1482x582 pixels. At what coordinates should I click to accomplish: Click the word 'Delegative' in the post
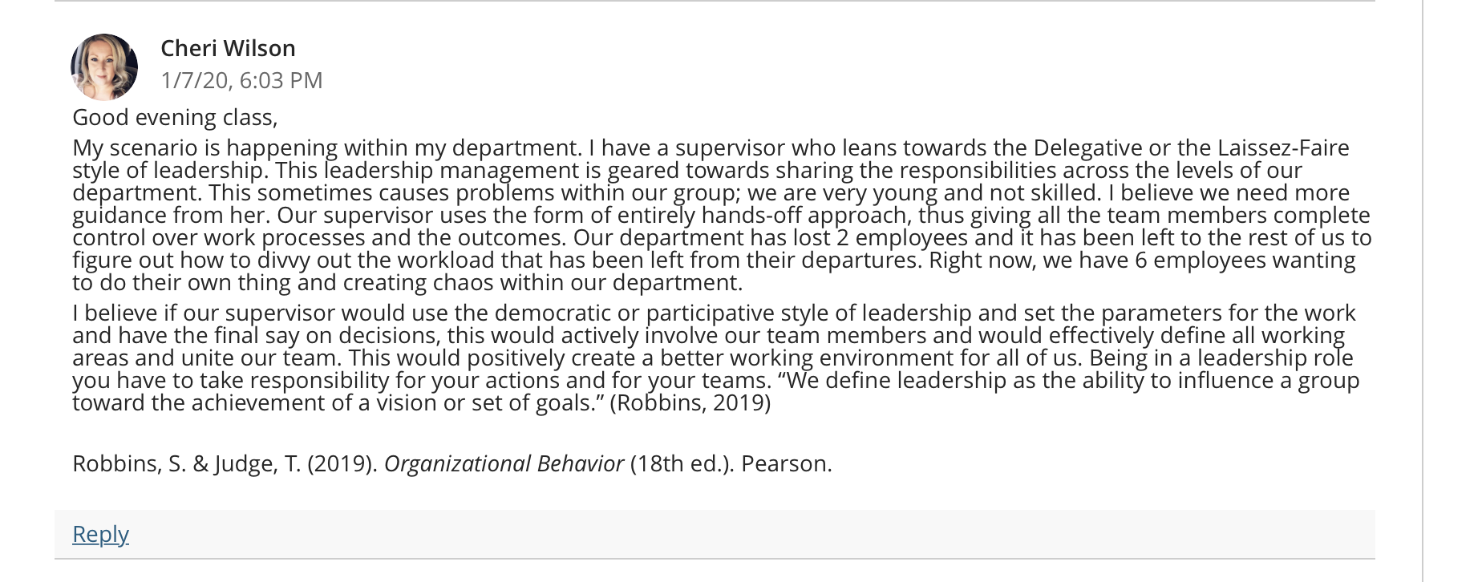(x=1087, y=148)
